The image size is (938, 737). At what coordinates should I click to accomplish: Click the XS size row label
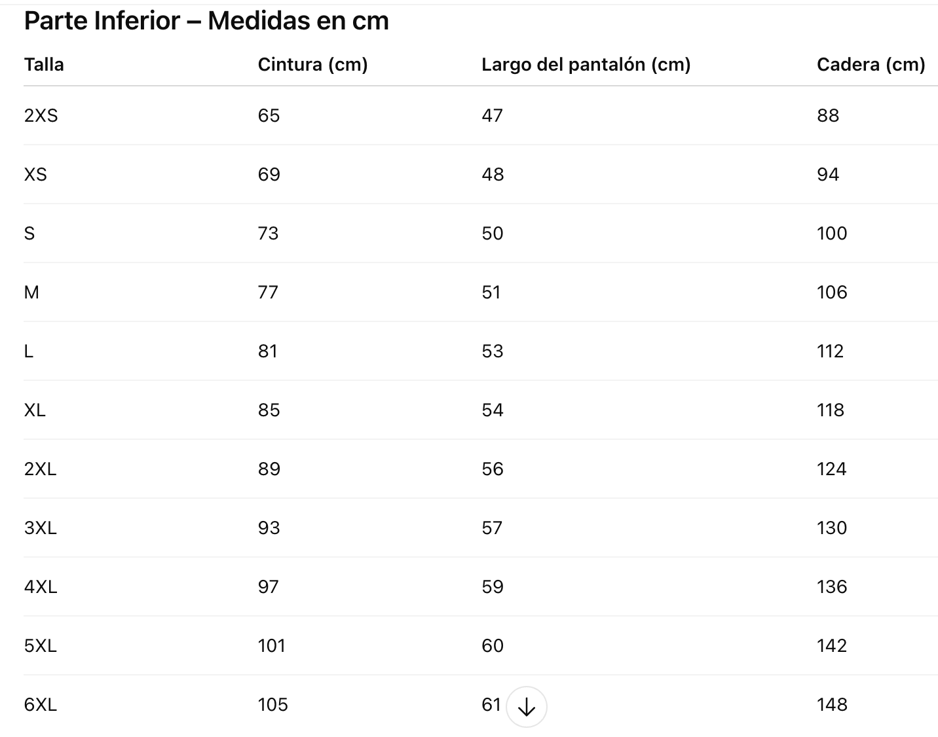click(x=35, y=175)
